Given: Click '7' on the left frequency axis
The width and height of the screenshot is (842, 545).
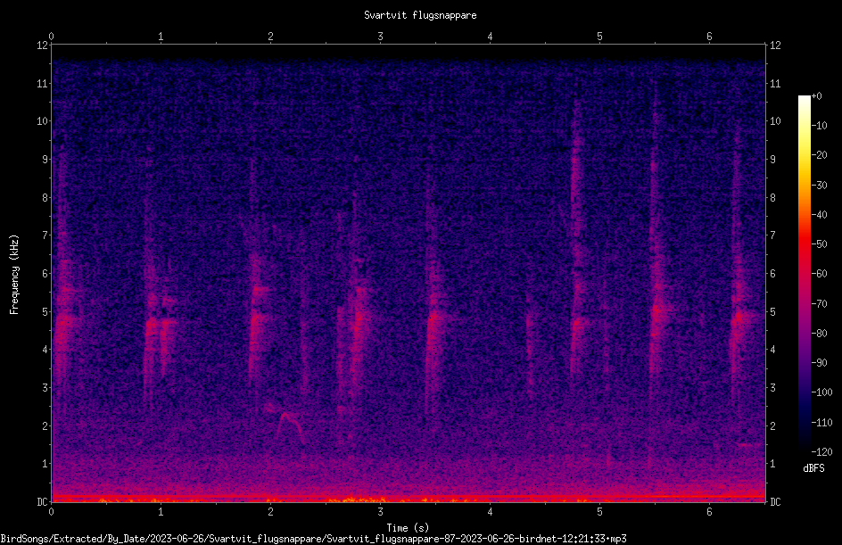Looking at the screenshot, I should (45, 235).
